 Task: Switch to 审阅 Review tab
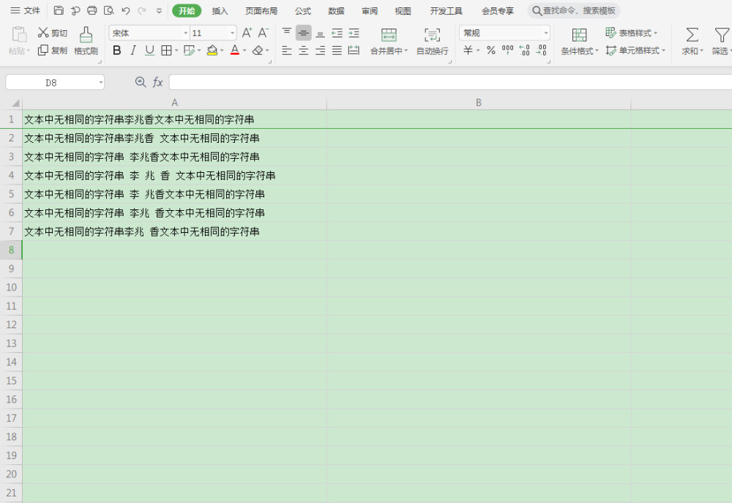tap(369, 10)
